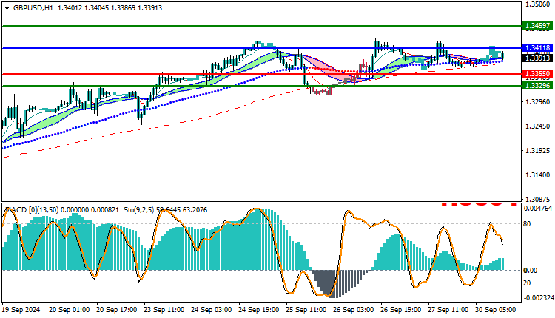
Task: Click the 0.004764 indicator scale value
Action: pos(538,209)
